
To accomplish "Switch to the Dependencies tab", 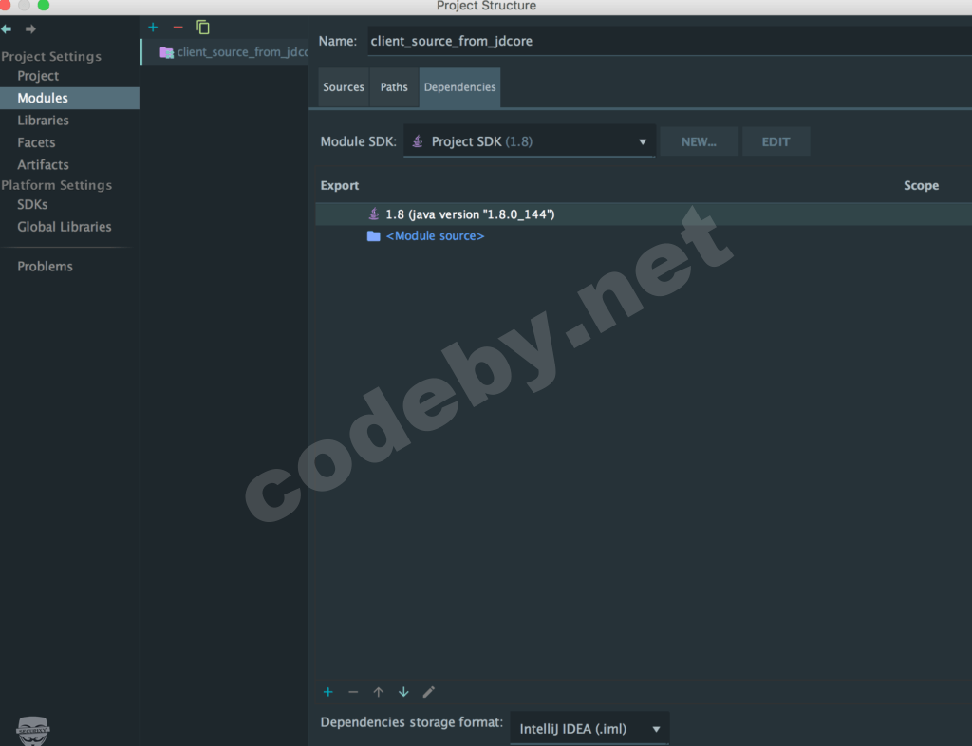I will 460,87.
